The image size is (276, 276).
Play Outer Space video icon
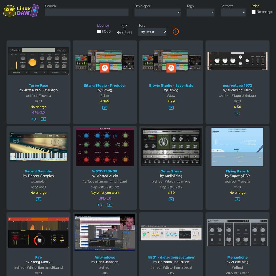pos(171,199)
